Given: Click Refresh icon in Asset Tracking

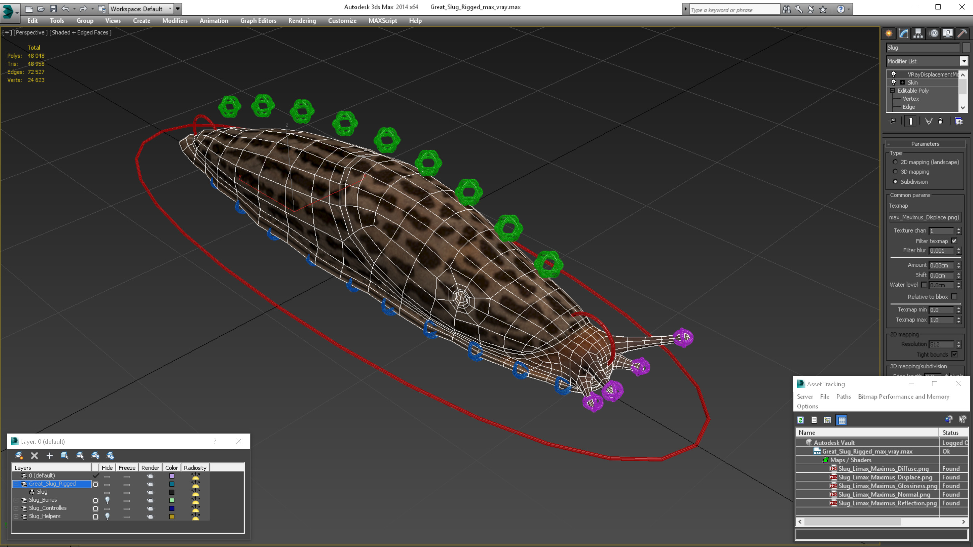Looking at the screenshot, I should tap(800, 420).
